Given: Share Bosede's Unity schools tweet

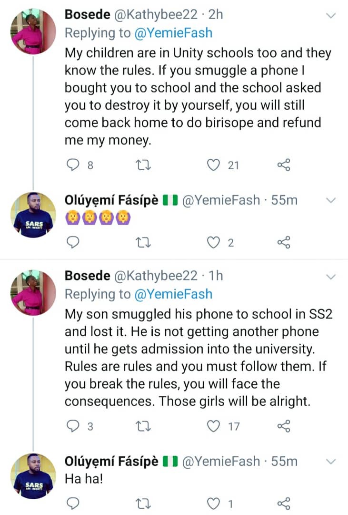Looking at the screenshot, I should click(x=284, y=165).
